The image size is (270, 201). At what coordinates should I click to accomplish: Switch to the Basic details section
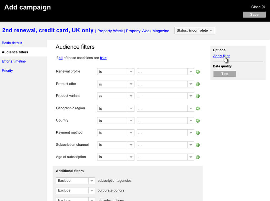click(12, 43)
